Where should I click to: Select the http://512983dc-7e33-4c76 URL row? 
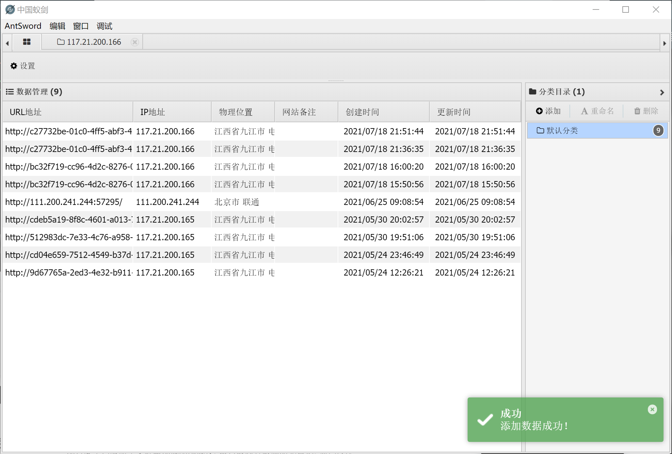point(262,237)
